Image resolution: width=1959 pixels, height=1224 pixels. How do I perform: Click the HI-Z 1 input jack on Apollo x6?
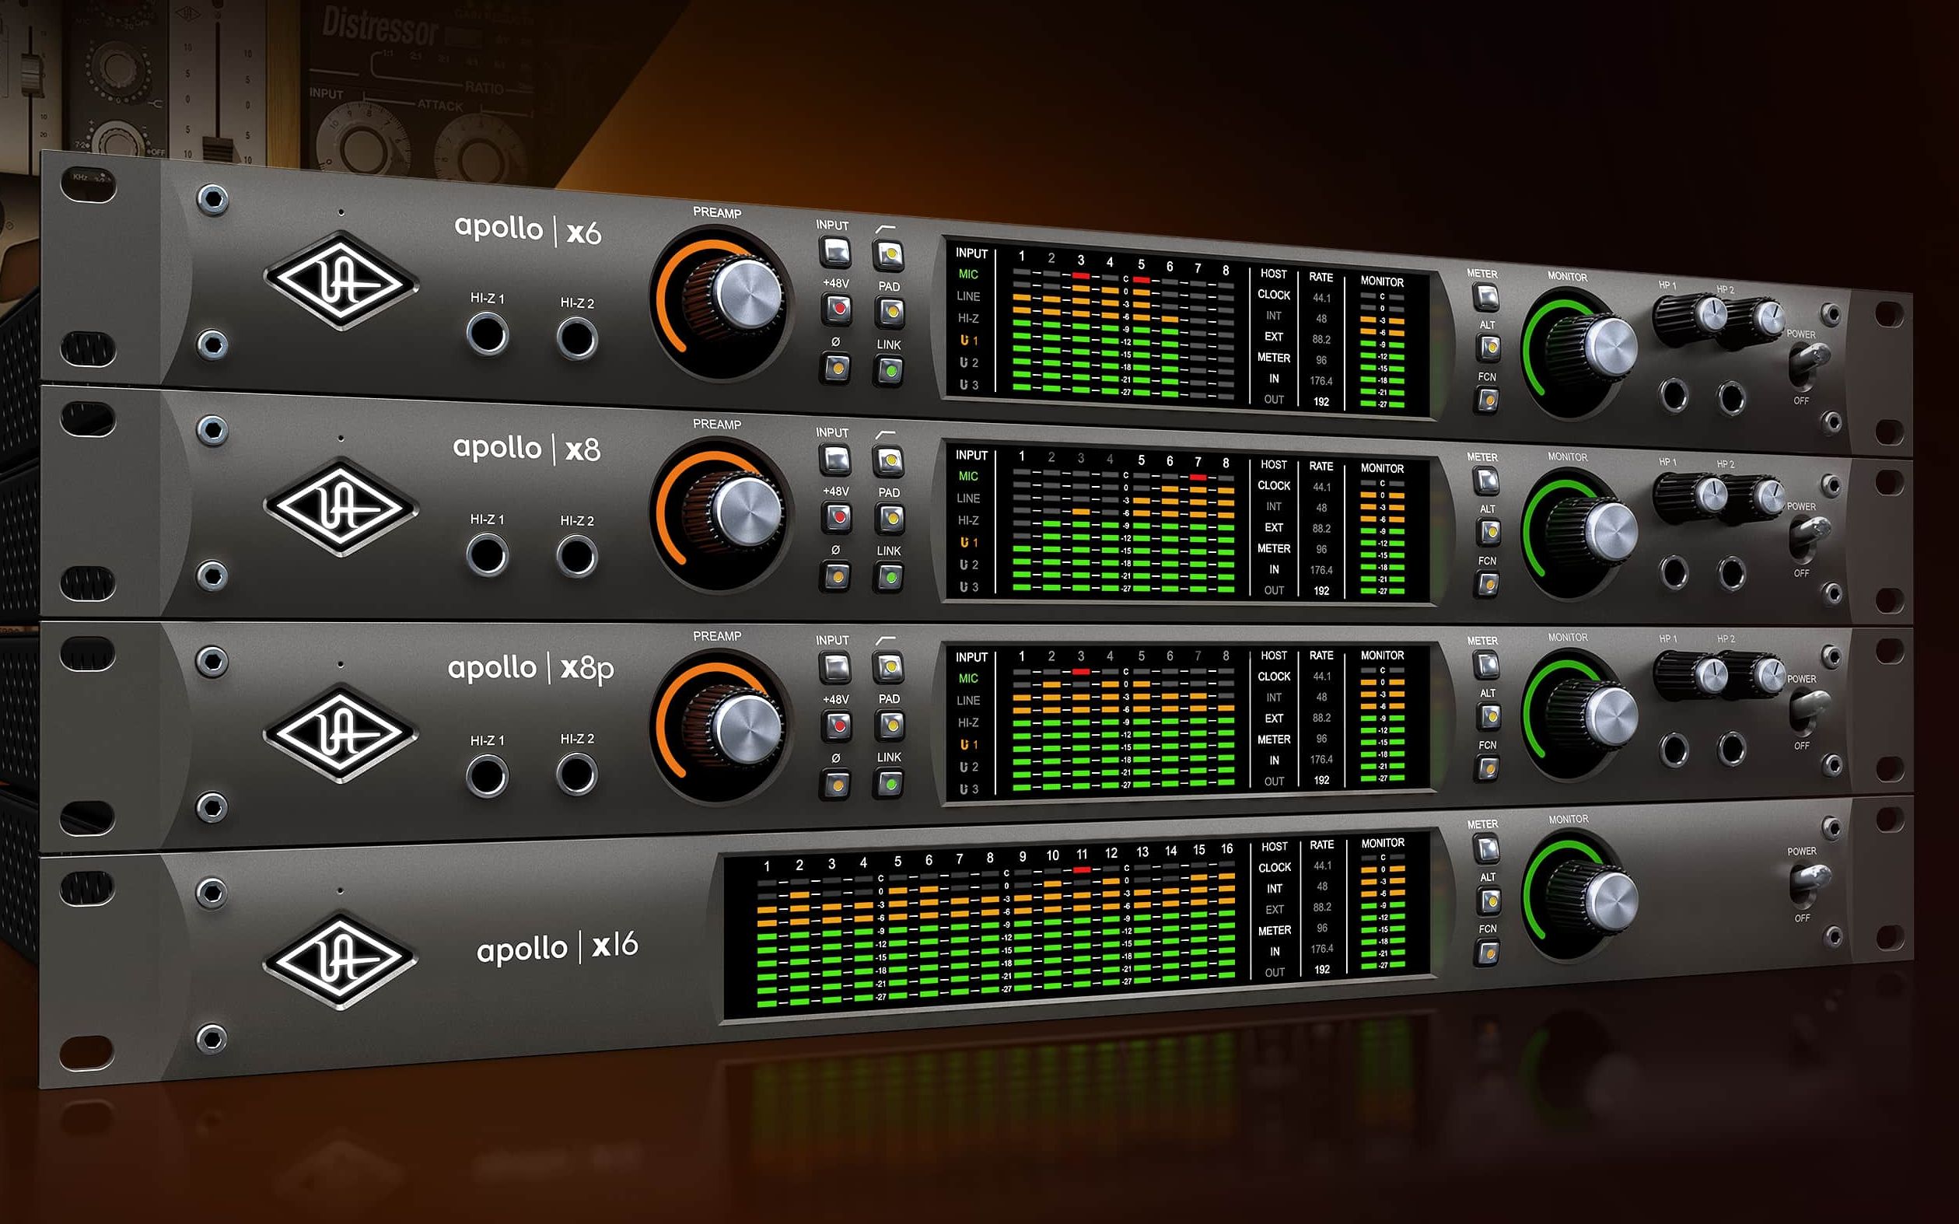[x=488, y=334]
